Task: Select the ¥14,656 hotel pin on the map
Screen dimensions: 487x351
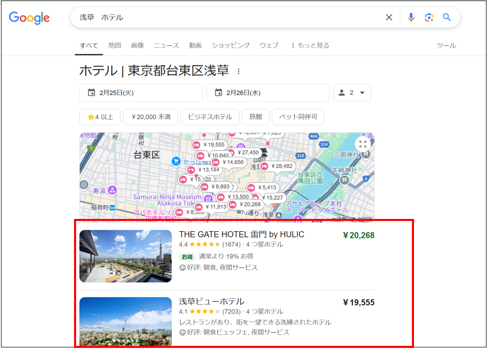Action: [x=229, y=162]
